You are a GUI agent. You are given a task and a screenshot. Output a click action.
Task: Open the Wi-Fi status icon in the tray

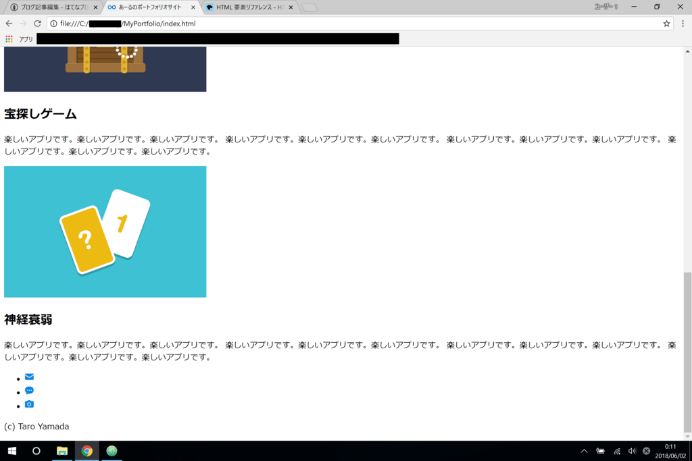(616, 451)
